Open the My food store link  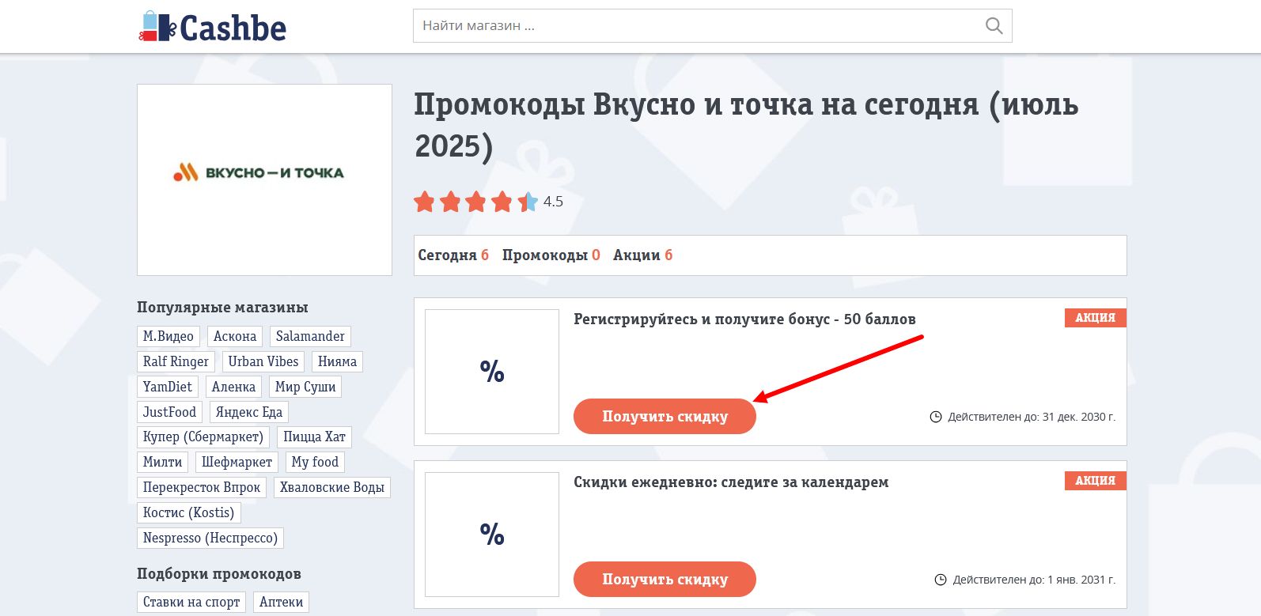[x=315, y=462]
